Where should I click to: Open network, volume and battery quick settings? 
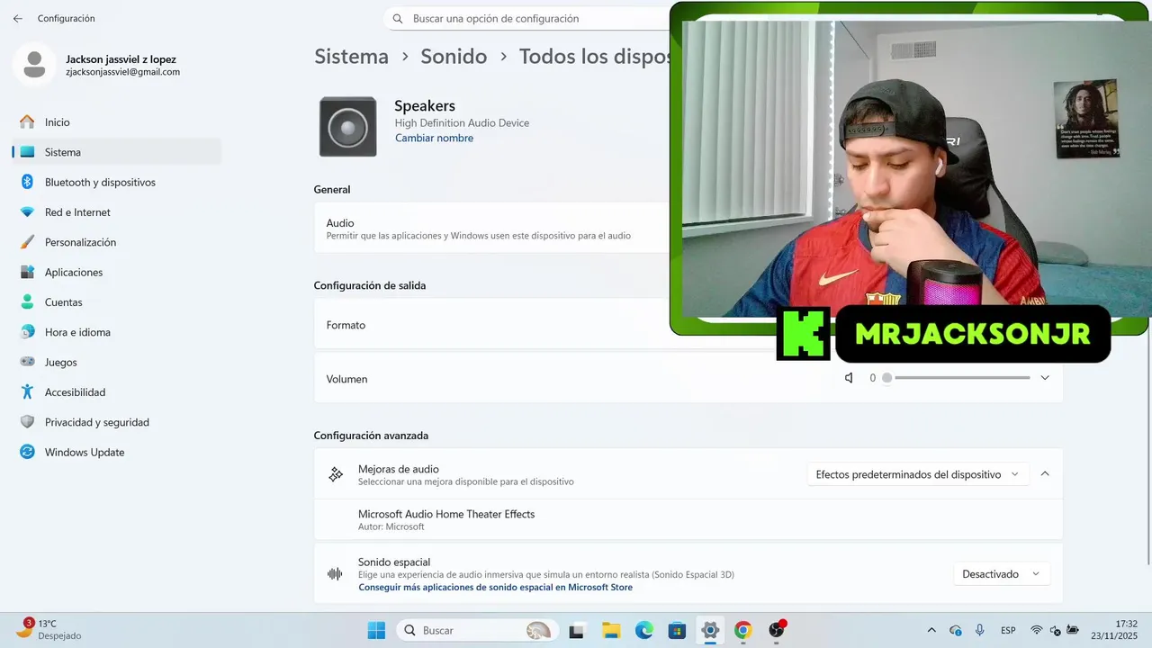[1056, 630]
